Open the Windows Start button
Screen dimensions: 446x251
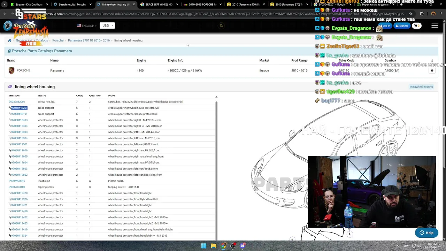point(203,246)
